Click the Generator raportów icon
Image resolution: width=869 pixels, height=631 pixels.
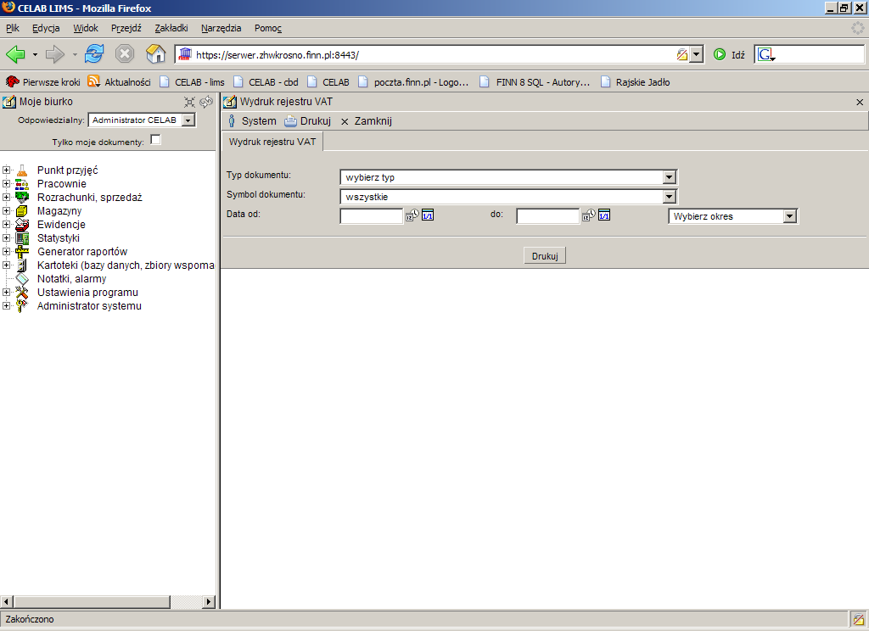[x=21, y=252]
